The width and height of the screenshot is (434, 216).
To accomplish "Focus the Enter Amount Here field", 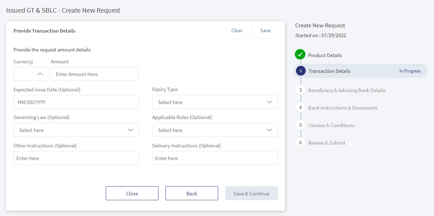I will click(95, 74).
